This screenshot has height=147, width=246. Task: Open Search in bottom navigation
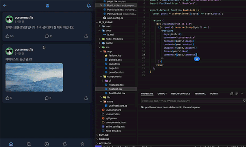click(x=29, y=144)
